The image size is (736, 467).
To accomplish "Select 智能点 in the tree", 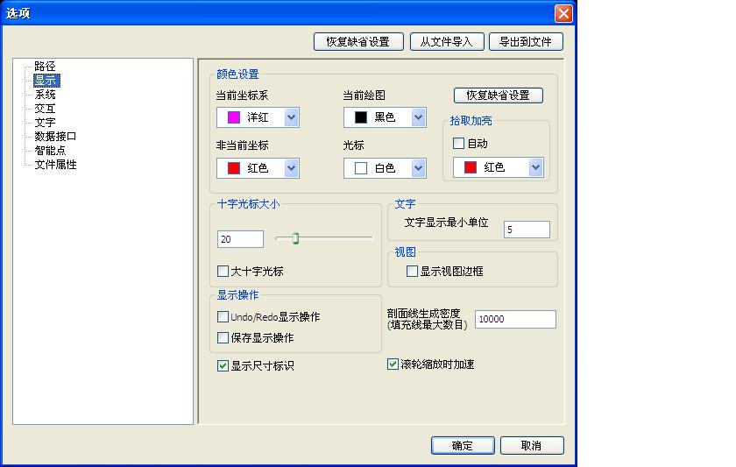I will [50, 151].
